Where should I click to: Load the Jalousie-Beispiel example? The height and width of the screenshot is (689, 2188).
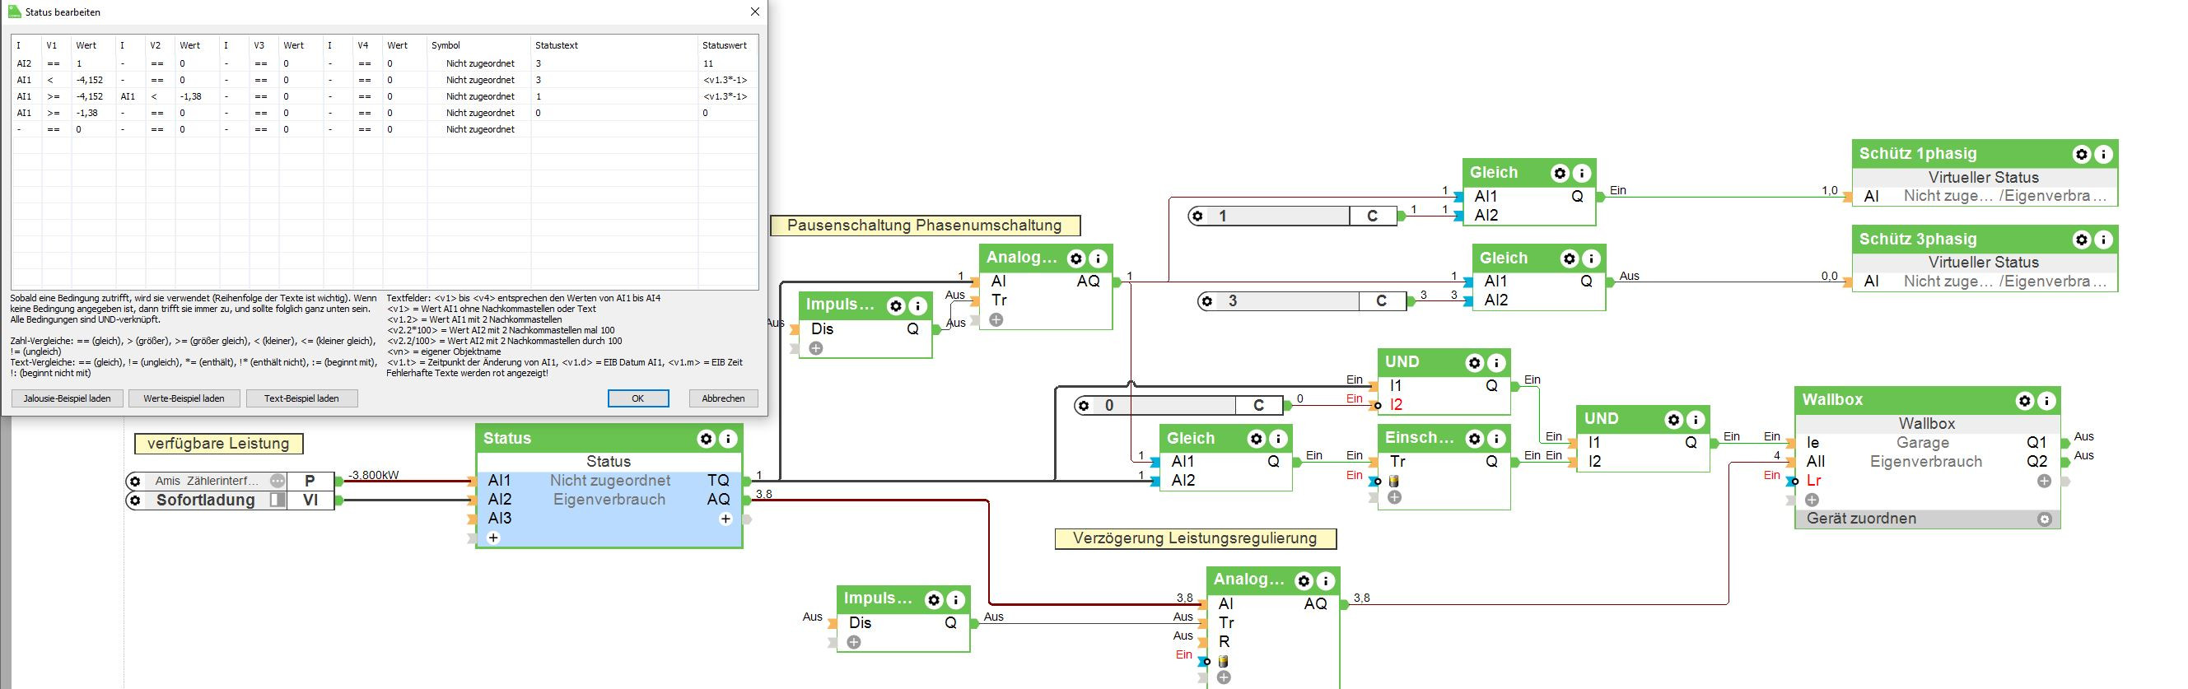click(x=67, y=398)
